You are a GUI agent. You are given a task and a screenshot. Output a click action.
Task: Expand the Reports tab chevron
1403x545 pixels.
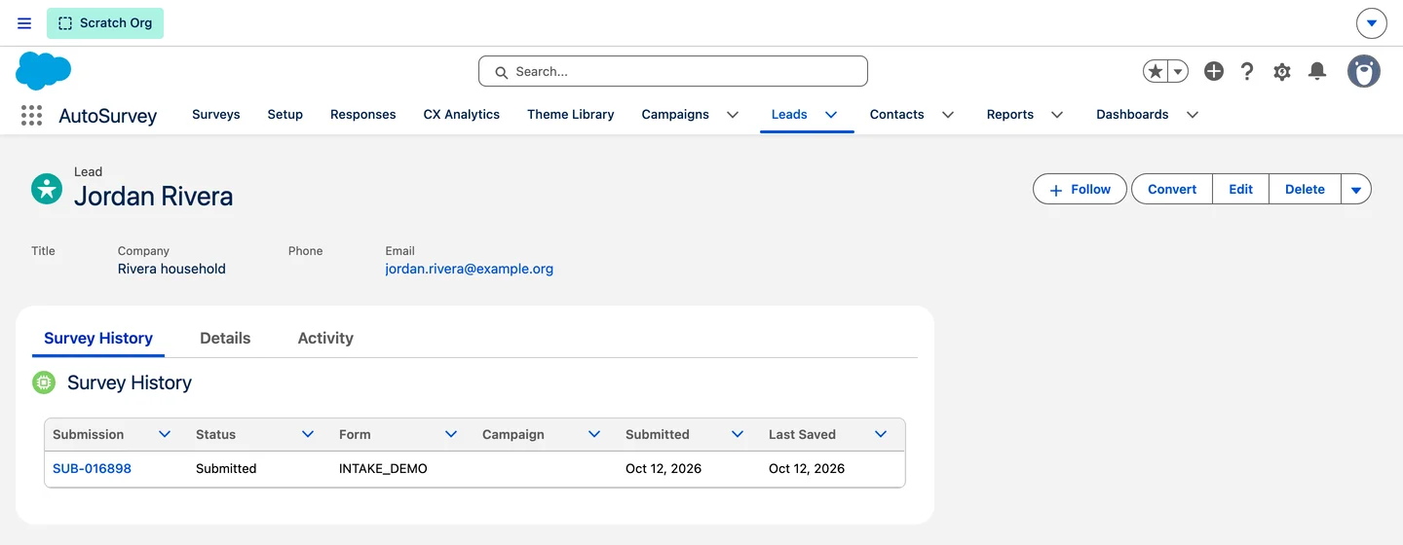1057,115
